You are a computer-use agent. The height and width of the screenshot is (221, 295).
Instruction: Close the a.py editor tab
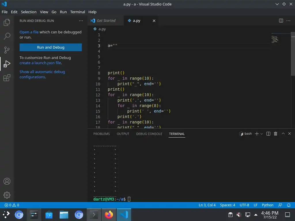coord(154,21)
